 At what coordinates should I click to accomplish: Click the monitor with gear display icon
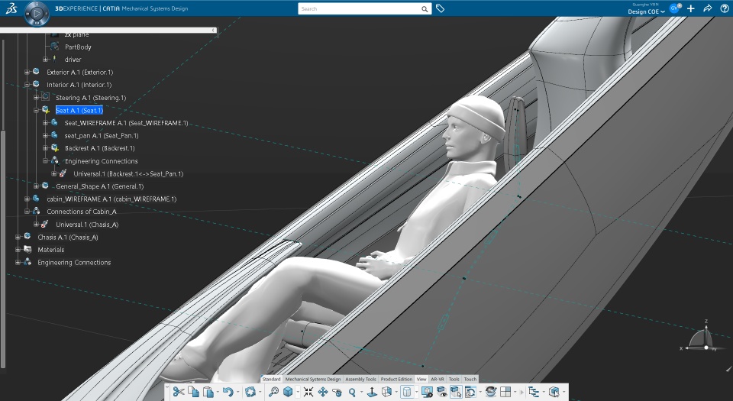click(x=427, y=392)
